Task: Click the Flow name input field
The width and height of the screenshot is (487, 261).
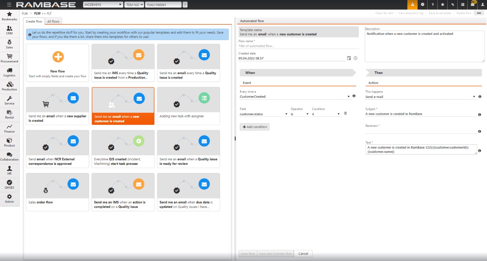Action: pyautogui.click(x=298, y=46)
